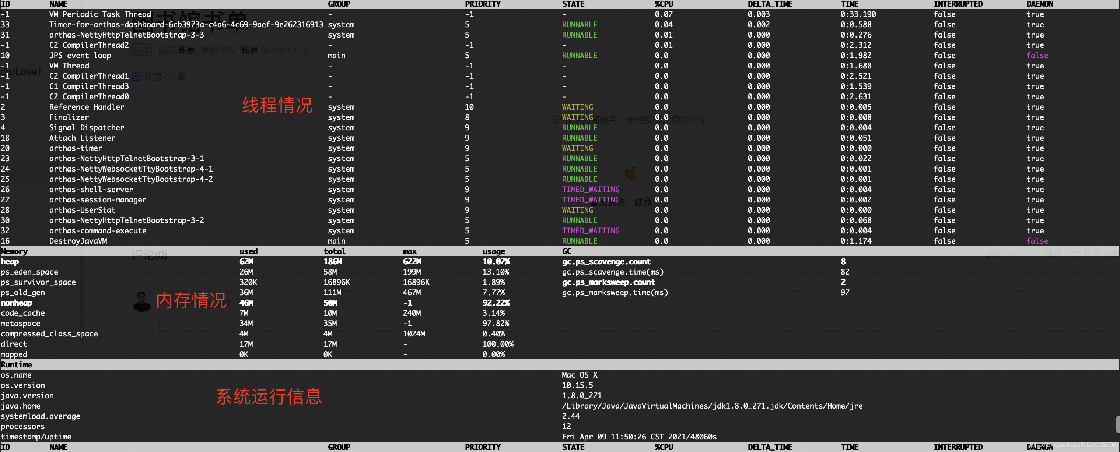Click the 'arthas-session-manager' thread name
Screen dimensions: 1120x452
point(98,200)
